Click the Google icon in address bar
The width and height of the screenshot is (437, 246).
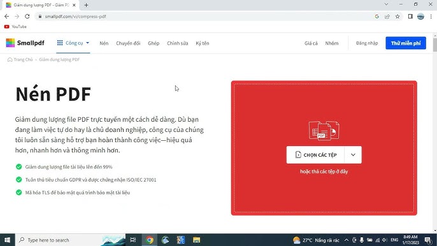[x=377, y=17]
